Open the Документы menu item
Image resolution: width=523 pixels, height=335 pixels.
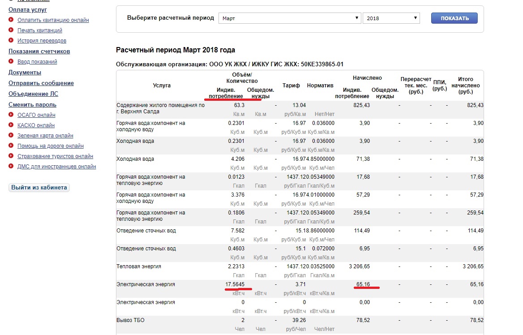coord(25,72)
